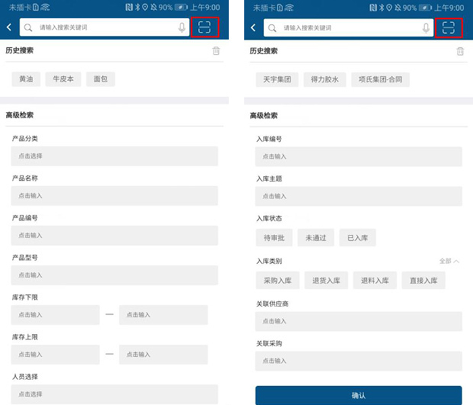Screen dimensions: 473x405
Task: Collapse 入库类别 with 全部 chevron
Action: click(x=449, y=261)
